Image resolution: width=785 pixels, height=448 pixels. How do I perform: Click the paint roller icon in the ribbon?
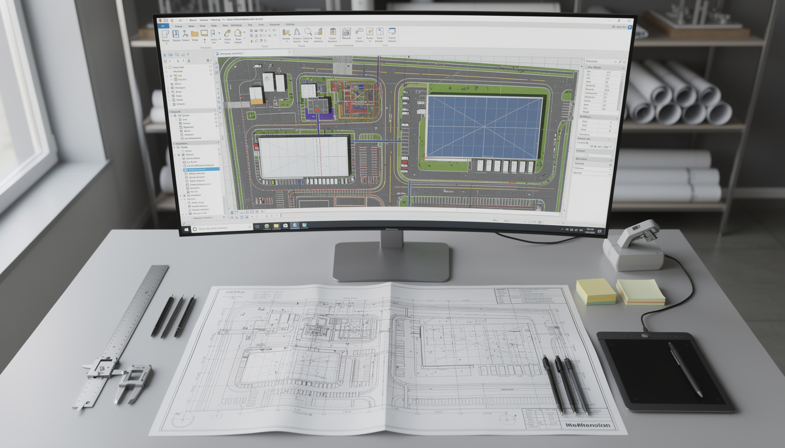click(x=359, y=32)
